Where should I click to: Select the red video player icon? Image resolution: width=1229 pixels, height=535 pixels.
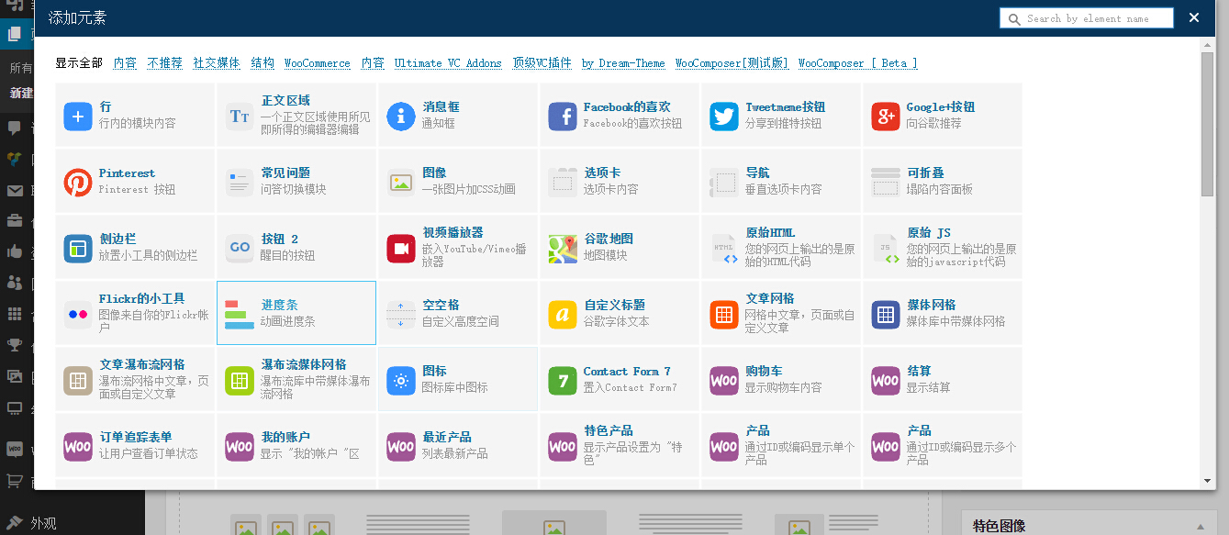(401, 249)
